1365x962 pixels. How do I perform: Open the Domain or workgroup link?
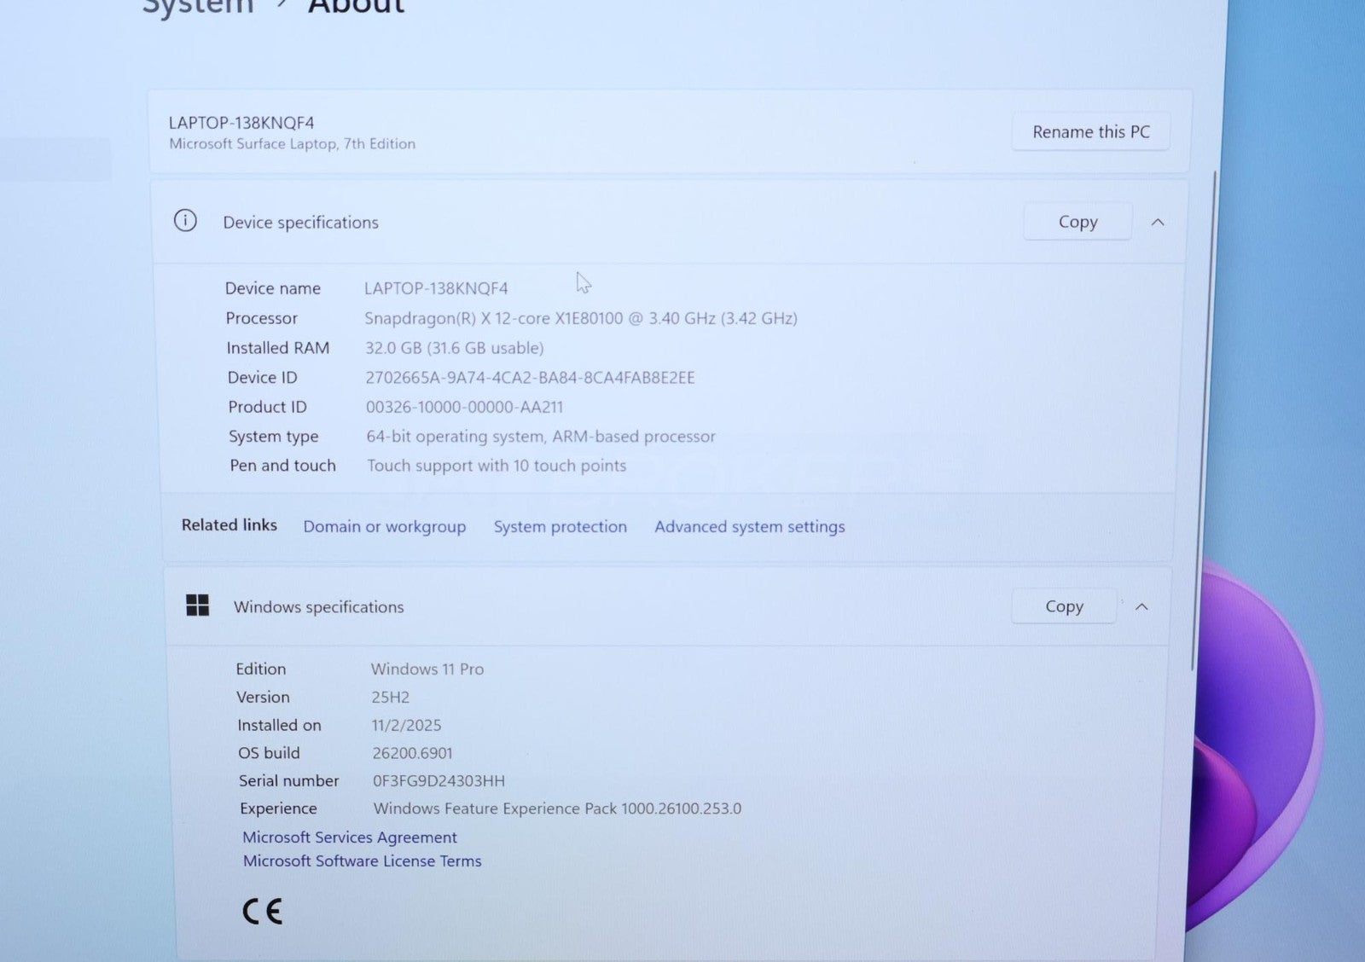click(x=384, y=527)
